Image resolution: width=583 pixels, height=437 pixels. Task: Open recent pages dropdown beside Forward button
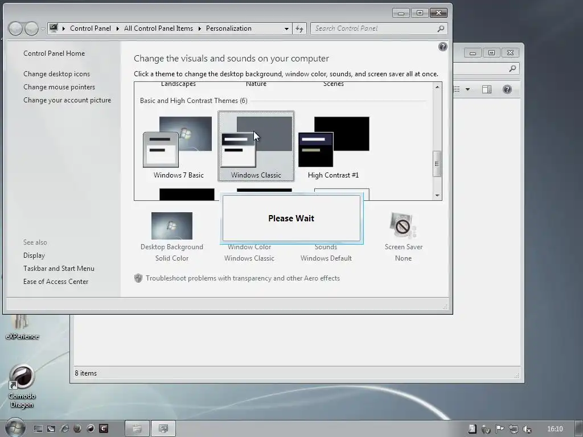pos(43,28)
